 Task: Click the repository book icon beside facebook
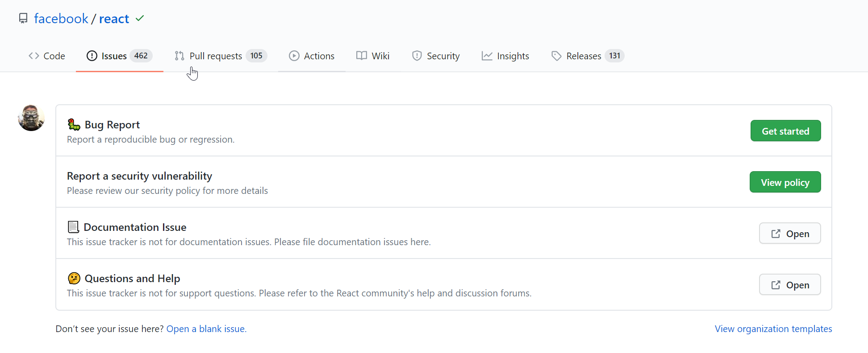pyautogui.click(x=23, y=18)
